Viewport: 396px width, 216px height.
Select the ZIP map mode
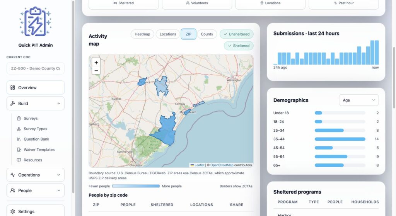pyautogui.click(x=188, y=34)
